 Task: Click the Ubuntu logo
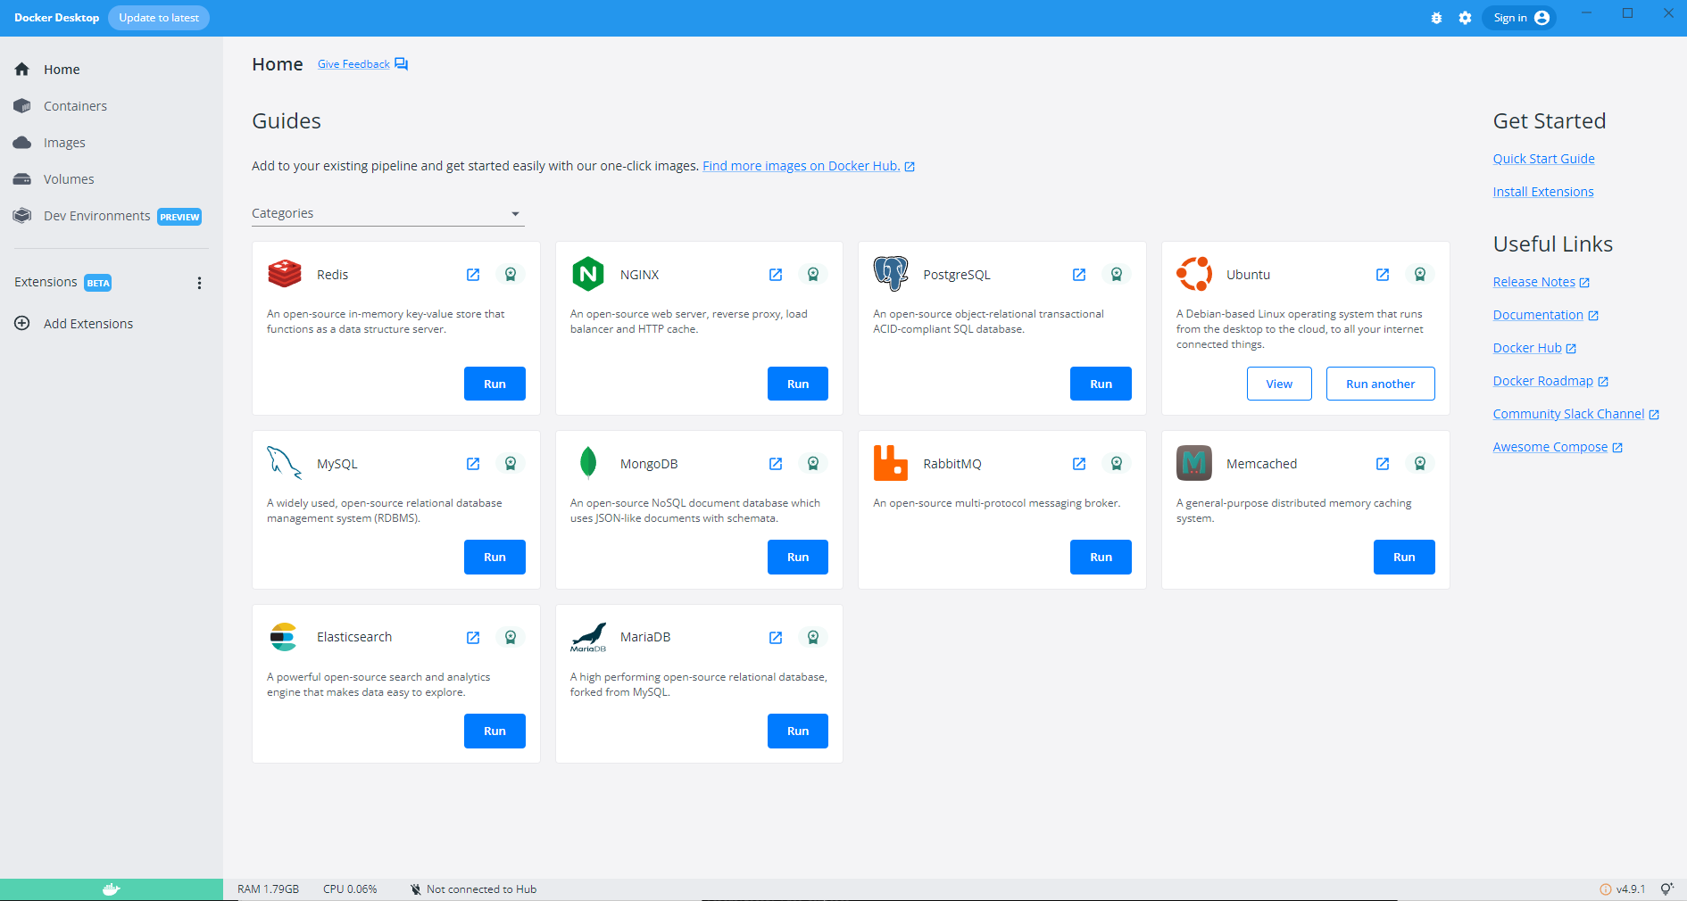click(1194, 274)
